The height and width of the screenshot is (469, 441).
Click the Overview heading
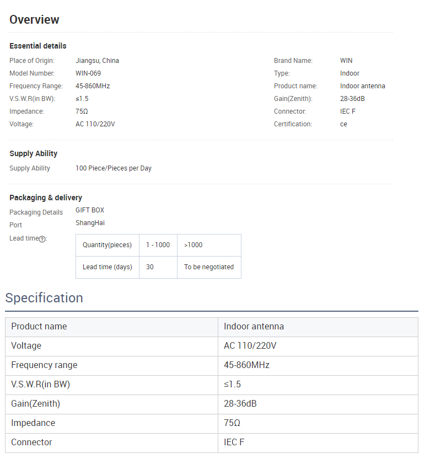click(34, 20)
